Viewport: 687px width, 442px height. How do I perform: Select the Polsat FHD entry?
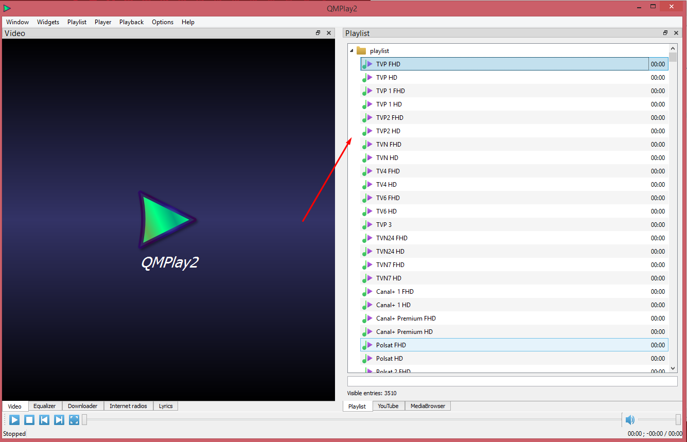(514, 345)
